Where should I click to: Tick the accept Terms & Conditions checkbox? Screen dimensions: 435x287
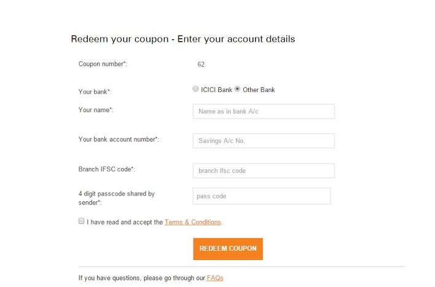[x=82, y=221]
